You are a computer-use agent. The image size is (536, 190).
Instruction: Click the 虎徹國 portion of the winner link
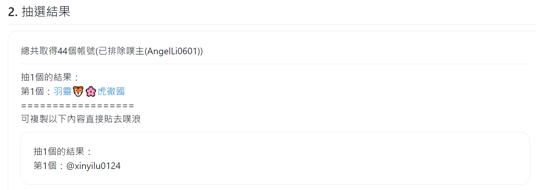click(x=111, y=91)
